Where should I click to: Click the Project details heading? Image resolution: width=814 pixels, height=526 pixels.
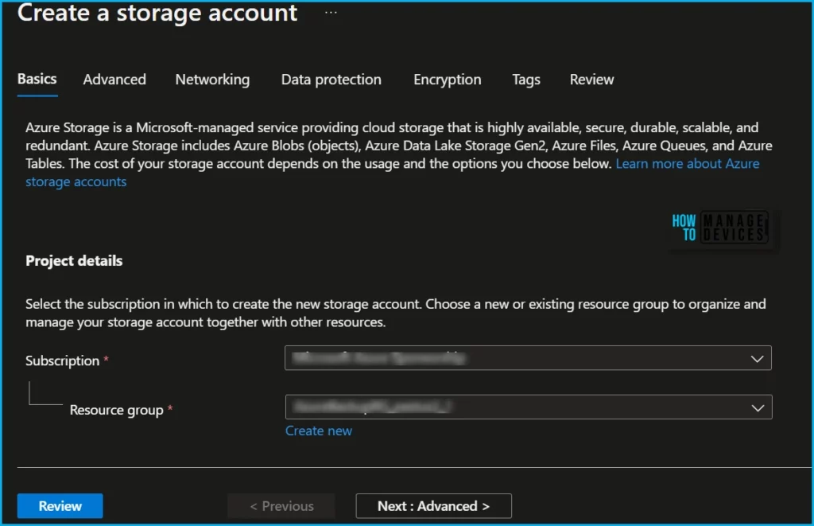click(74, 261)
